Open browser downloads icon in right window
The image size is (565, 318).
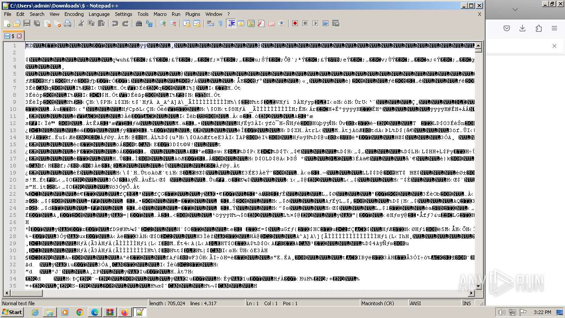(x=523, y=28)
